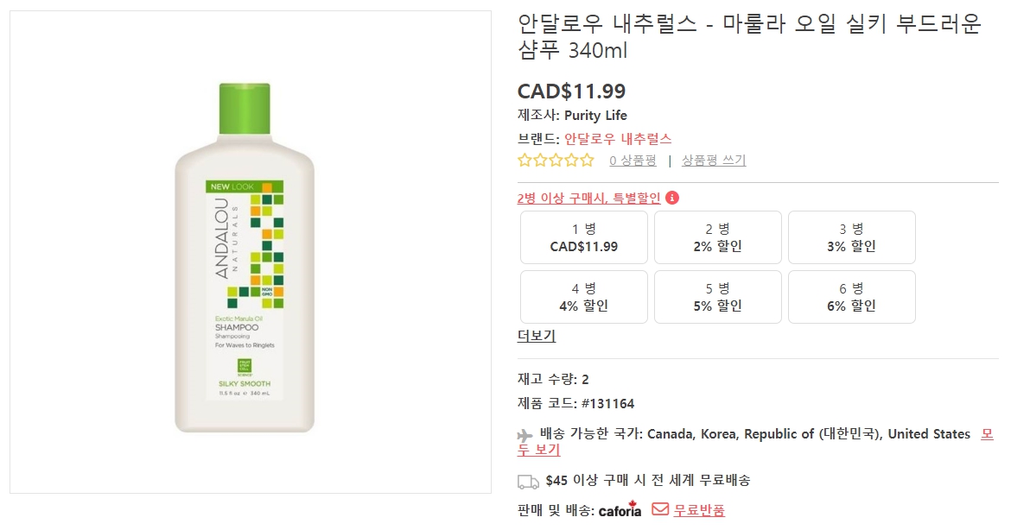
Task: Select the 6병 6% 할인 quantity option
Action: tap(851, 297)
